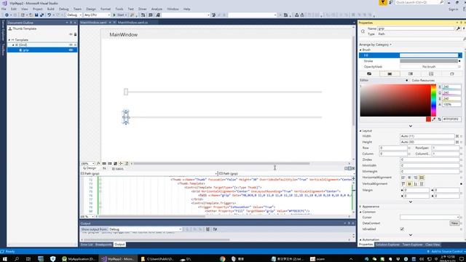Viewport: 466px width, 262px height.
Task: Set VerticalAlignment to Stretch
Action: pos(422,184)
